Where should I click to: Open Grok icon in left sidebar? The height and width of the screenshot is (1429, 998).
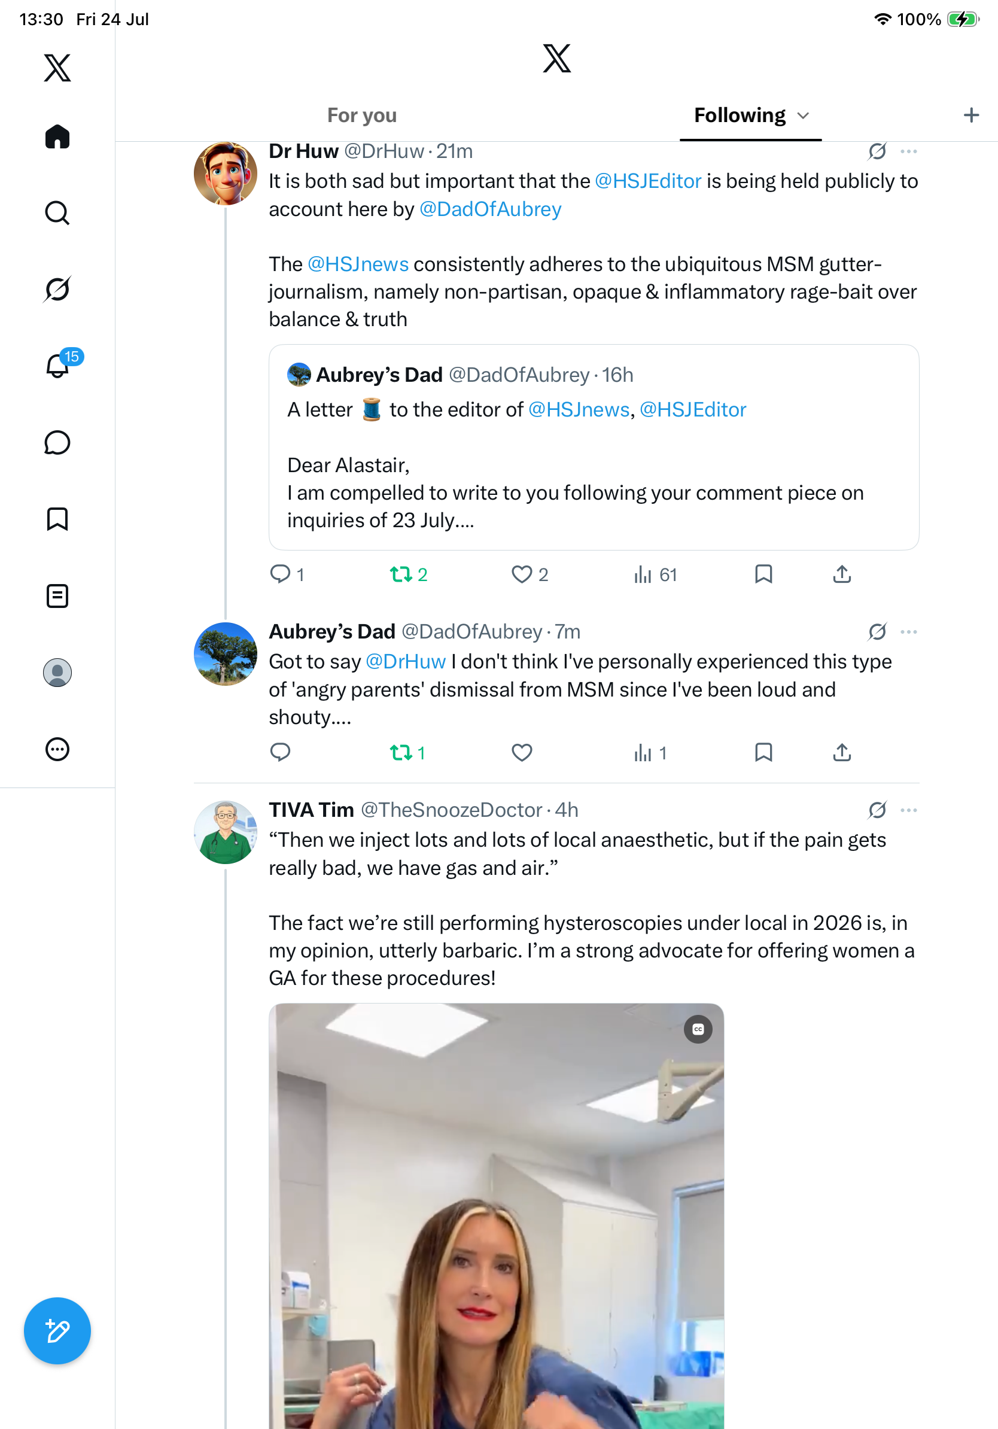click(57, 289)
